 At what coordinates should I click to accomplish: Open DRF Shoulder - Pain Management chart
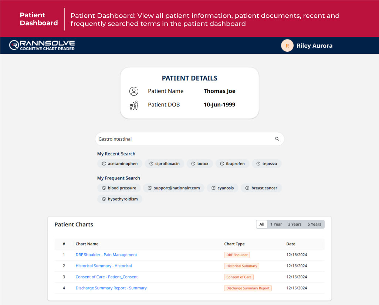coord(106,255)
